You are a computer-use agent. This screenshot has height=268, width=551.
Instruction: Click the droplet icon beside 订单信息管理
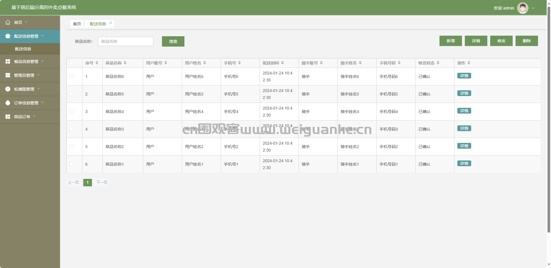(8, 103)
